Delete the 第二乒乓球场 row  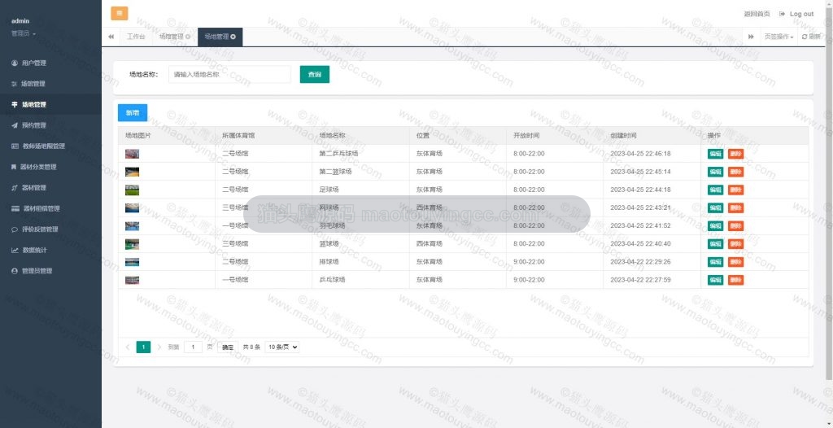point(735,154)
